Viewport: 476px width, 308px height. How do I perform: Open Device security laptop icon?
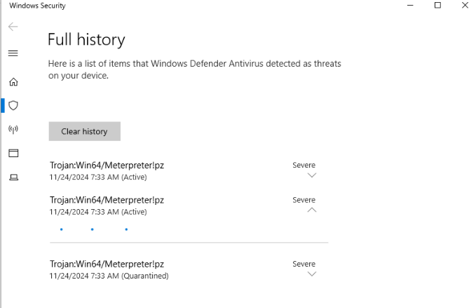pos(13,177)
